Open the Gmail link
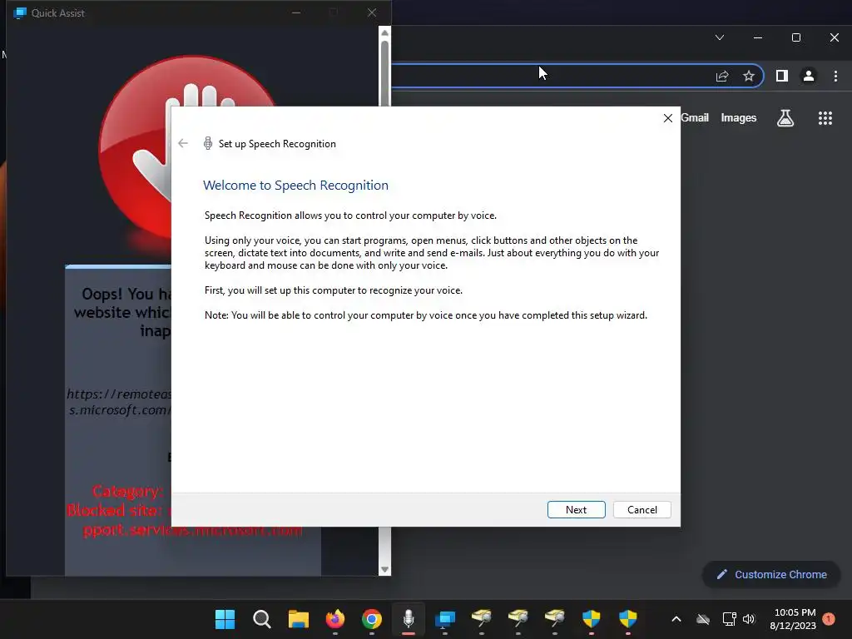Viewport: 852px width, 639px height. pos(695,118)
